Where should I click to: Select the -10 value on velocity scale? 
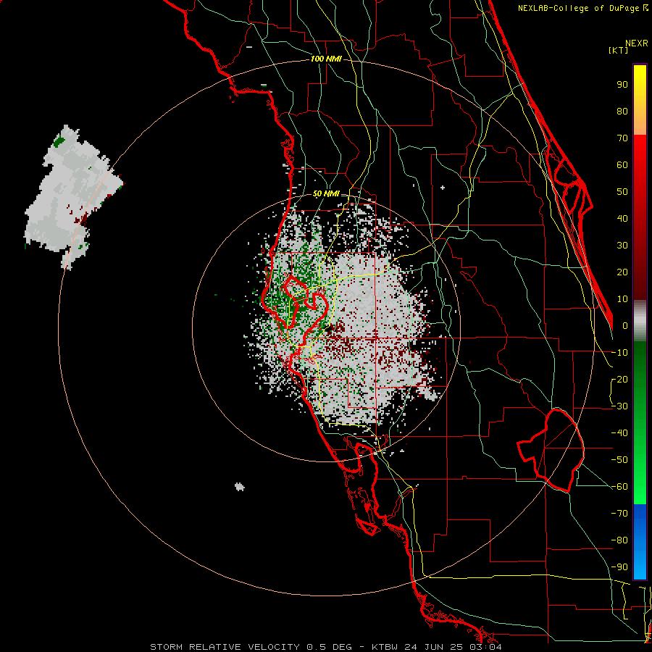tap(619, 353)
